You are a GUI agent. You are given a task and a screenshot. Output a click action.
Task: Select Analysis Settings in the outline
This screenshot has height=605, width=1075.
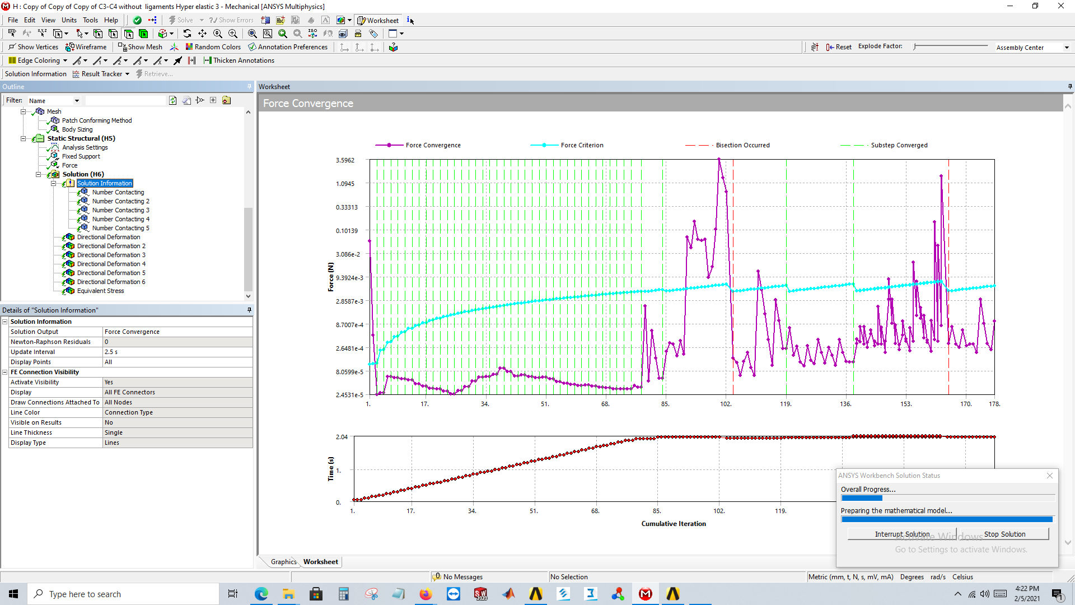pyautogui.click(x=85, y=147)
